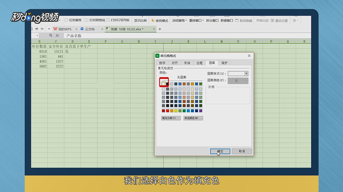Open the 冻结窗格 dropdown
The image size is (343, 192).
(x=179, y=21)
